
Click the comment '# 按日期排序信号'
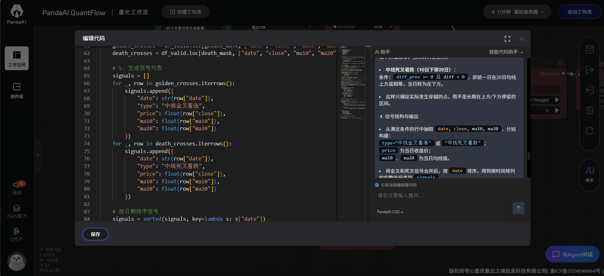[136, 212]
